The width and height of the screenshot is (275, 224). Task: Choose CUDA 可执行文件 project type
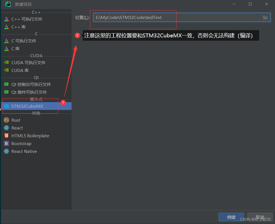point(36,62)
